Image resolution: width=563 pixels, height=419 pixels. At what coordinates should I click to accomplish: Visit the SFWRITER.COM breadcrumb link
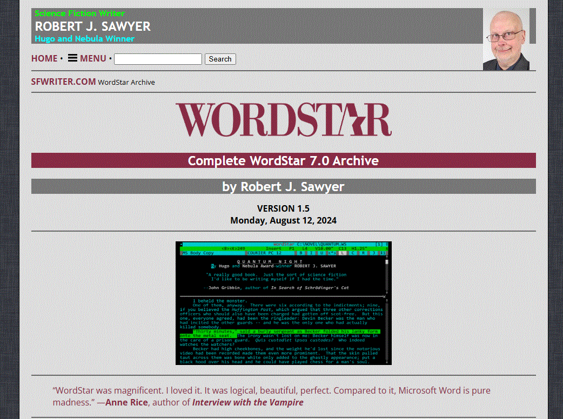[x=63, y=82]
